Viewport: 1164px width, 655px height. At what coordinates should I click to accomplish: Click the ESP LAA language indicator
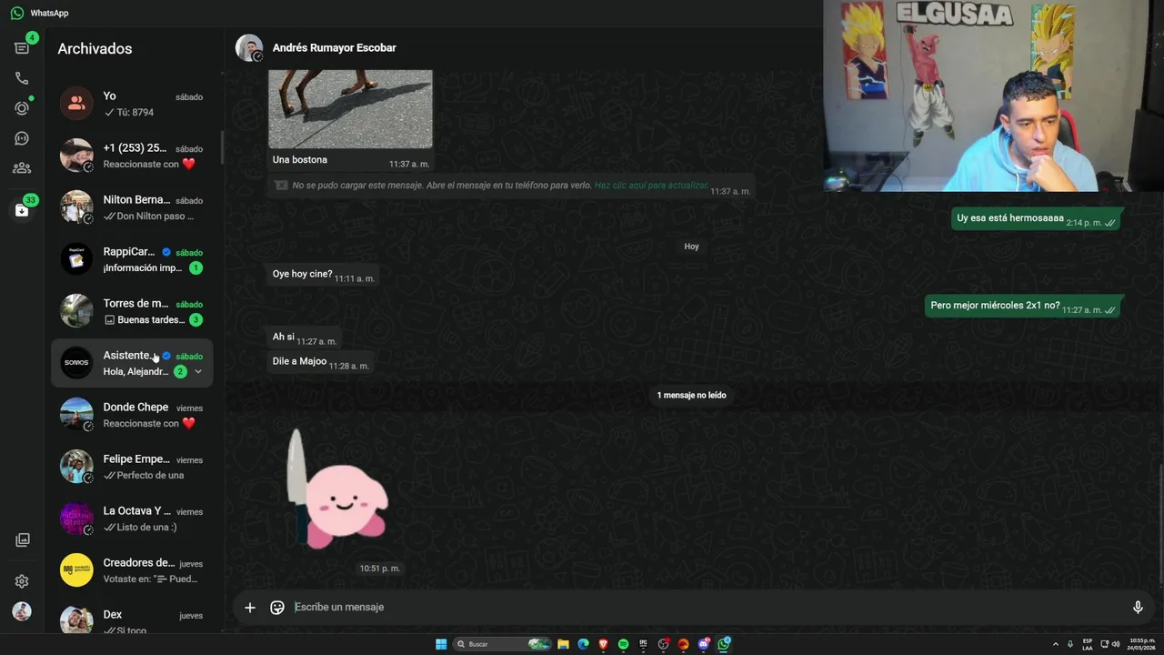tap(1088, 644)
